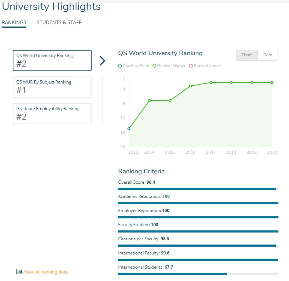
Task: Click the Faculty Student: 100 label
Action: tap(138, 225)
